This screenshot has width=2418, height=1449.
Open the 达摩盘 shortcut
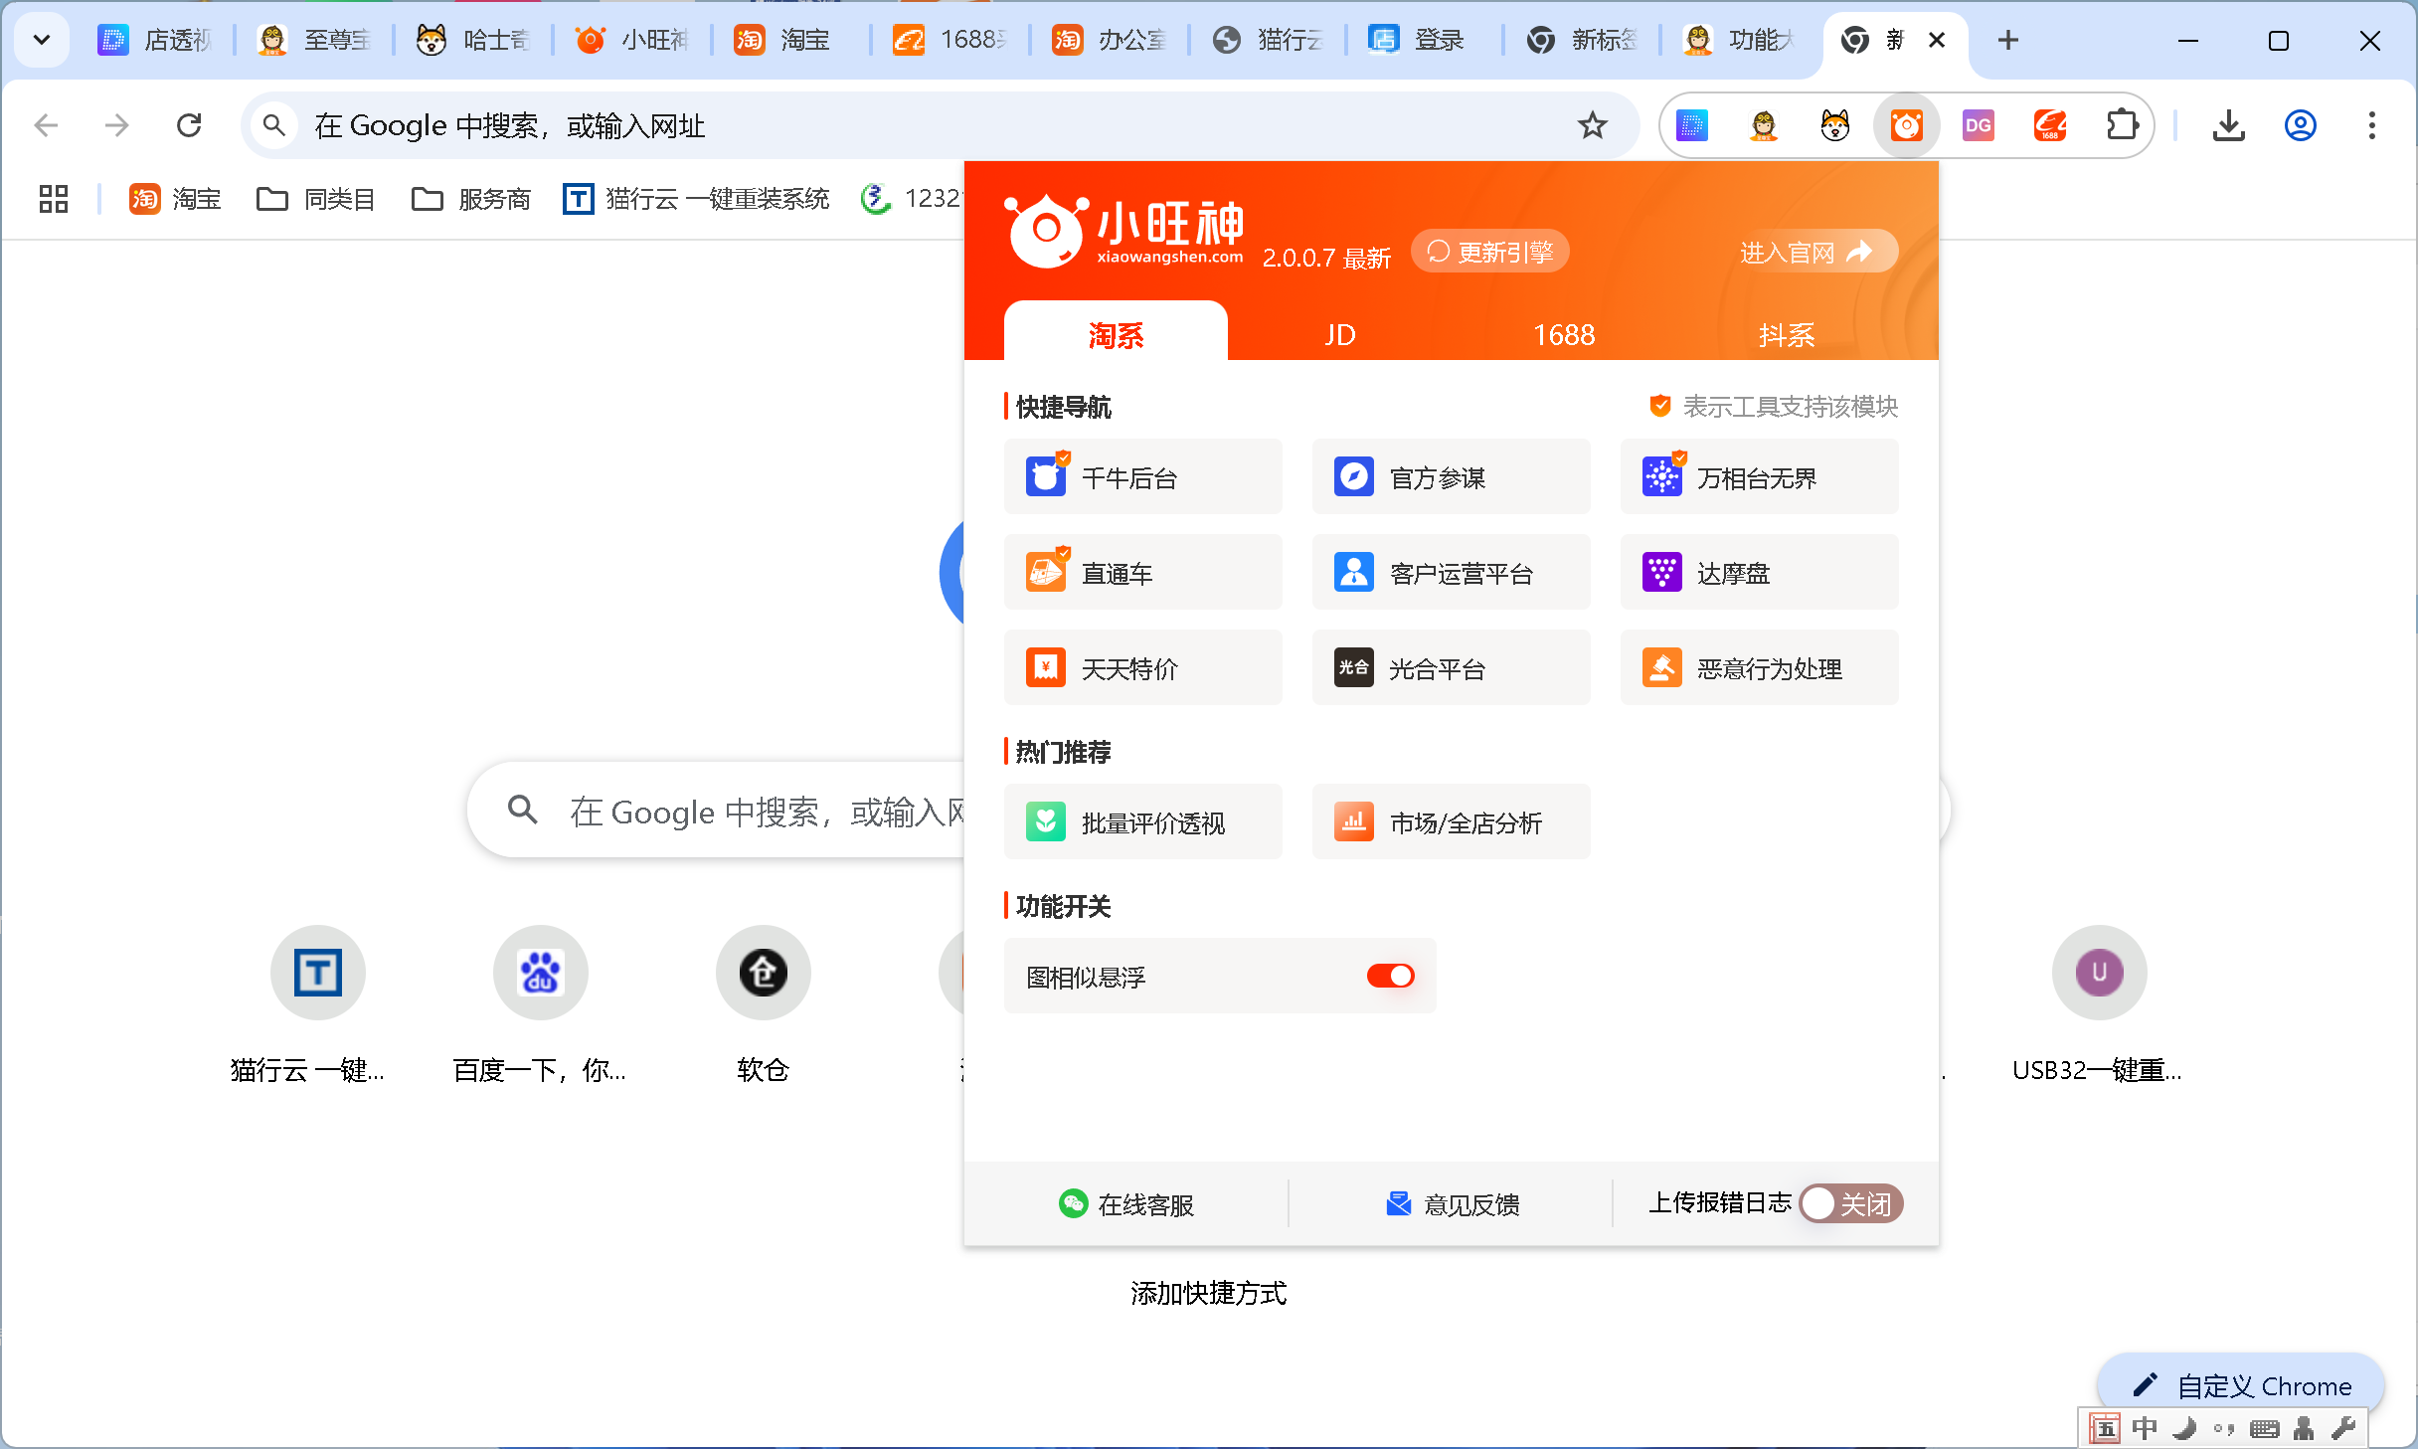(x=1759, y=572)
